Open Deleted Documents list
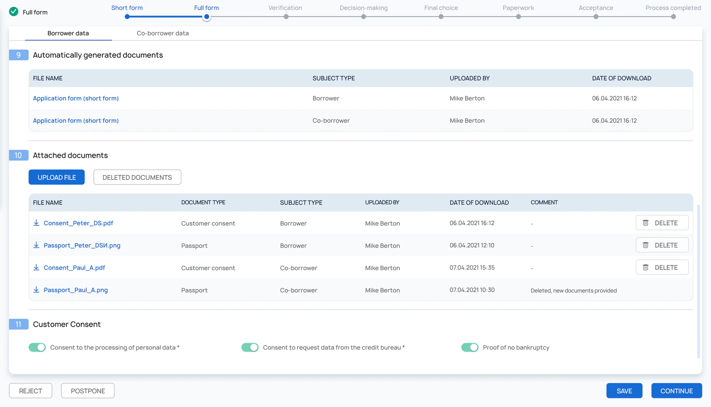 (137, 177)
